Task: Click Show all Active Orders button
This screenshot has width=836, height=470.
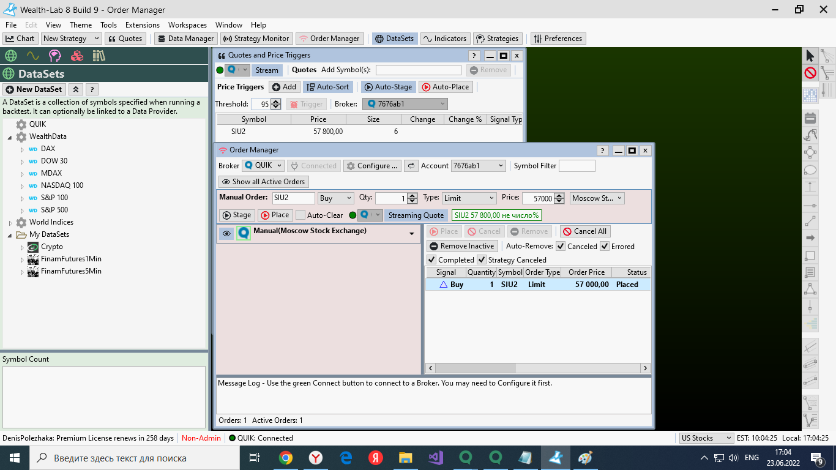Action: [264, 182]
